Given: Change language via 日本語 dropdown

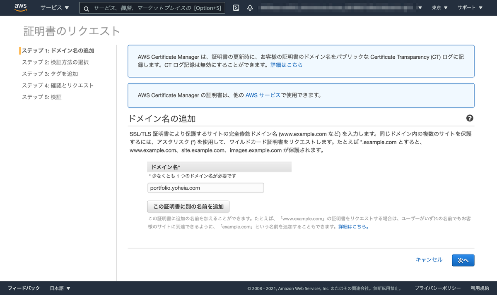Looking at the screenshot, I should tap(60, 288).
